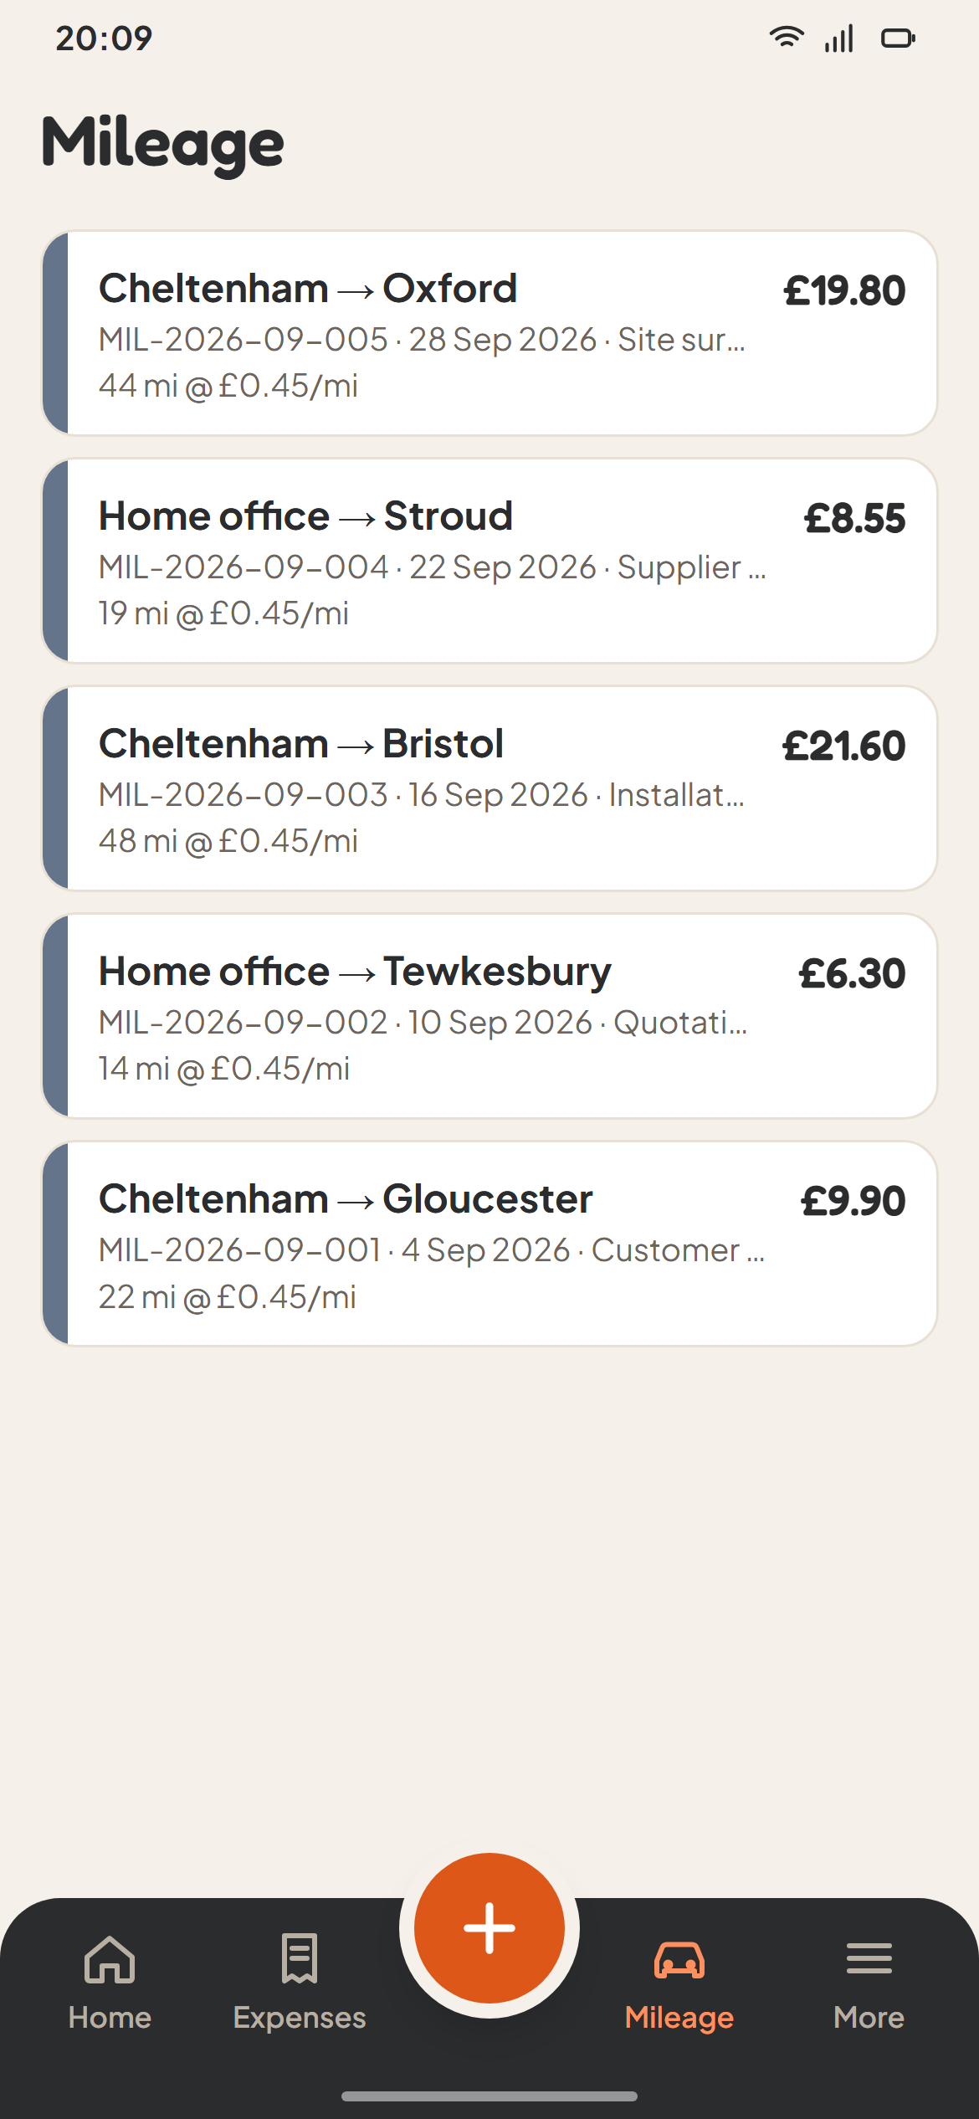Viewport: 979px width, 2119px height.
Task: Open the Home office to Tewkesbury trip
Action: tap(489, 1016)
